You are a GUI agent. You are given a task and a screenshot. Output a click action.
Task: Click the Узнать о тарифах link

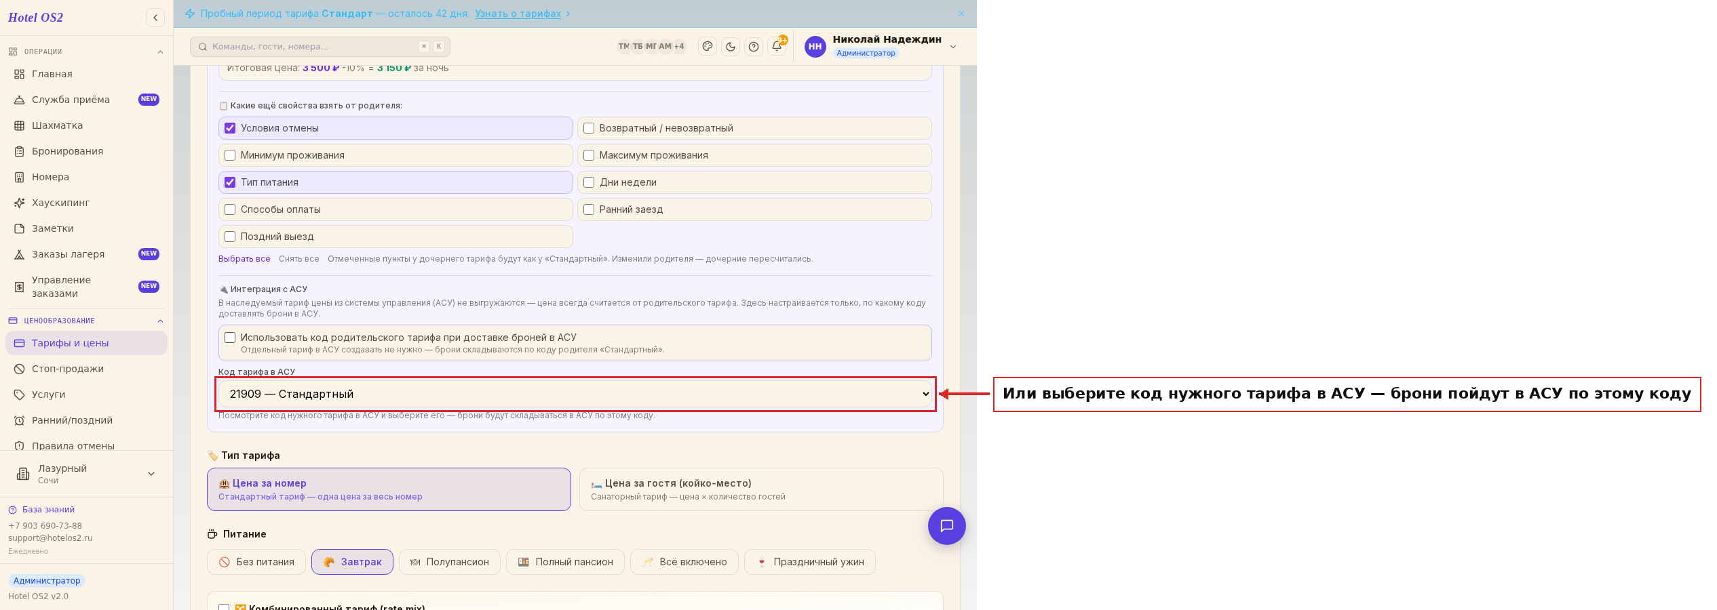coord(518,14)
